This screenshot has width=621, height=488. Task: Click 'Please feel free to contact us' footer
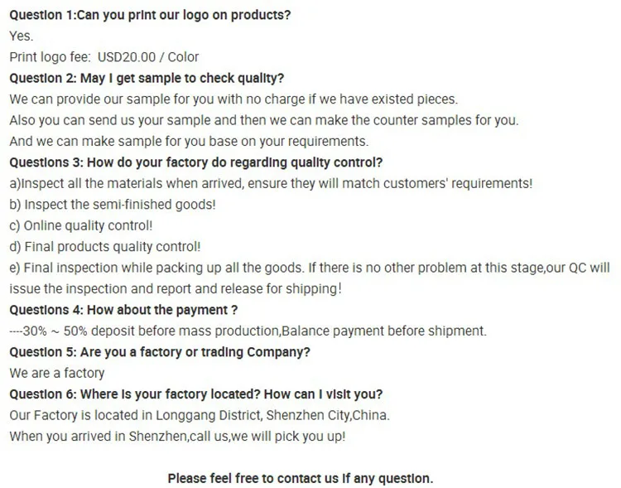pyautogui.click(x=301, y=479)
